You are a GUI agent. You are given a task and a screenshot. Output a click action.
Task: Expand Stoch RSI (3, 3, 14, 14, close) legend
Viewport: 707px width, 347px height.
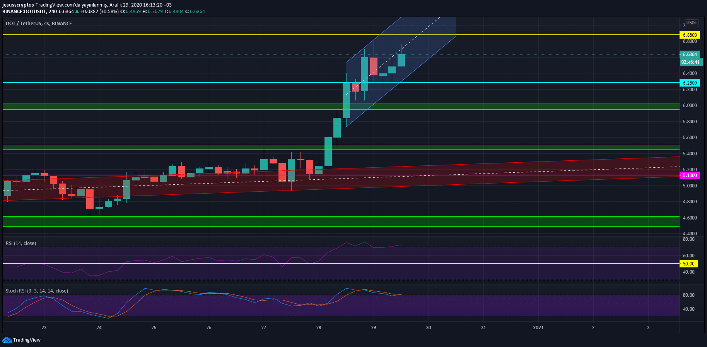click(37, 291)
